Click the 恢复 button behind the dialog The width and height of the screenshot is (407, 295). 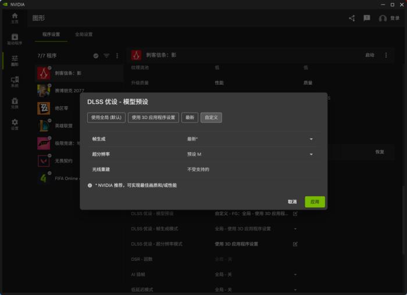pyautogui.click(x=380, y=152)
